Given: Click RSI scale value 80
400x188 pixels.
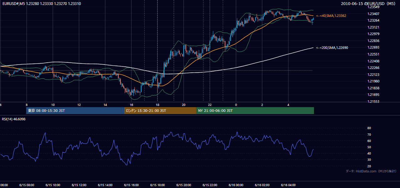Looking at the screenshot, I should (x=369, y=128).
